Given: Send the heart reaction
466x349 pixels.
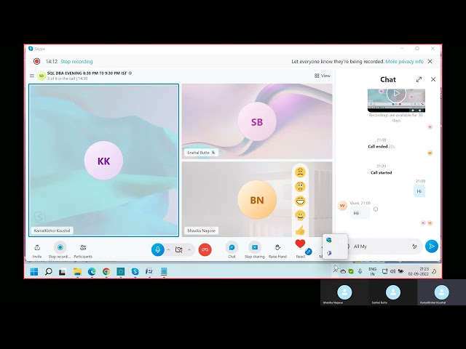Looking at the screenshot, I should (x=300, y=244).
